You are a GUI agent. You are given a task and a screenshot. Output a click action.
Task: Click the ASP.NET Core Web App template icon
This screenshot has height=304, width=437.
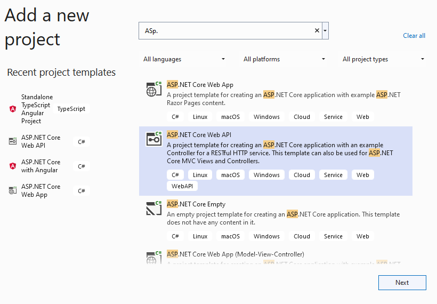[x=153, y=89]
